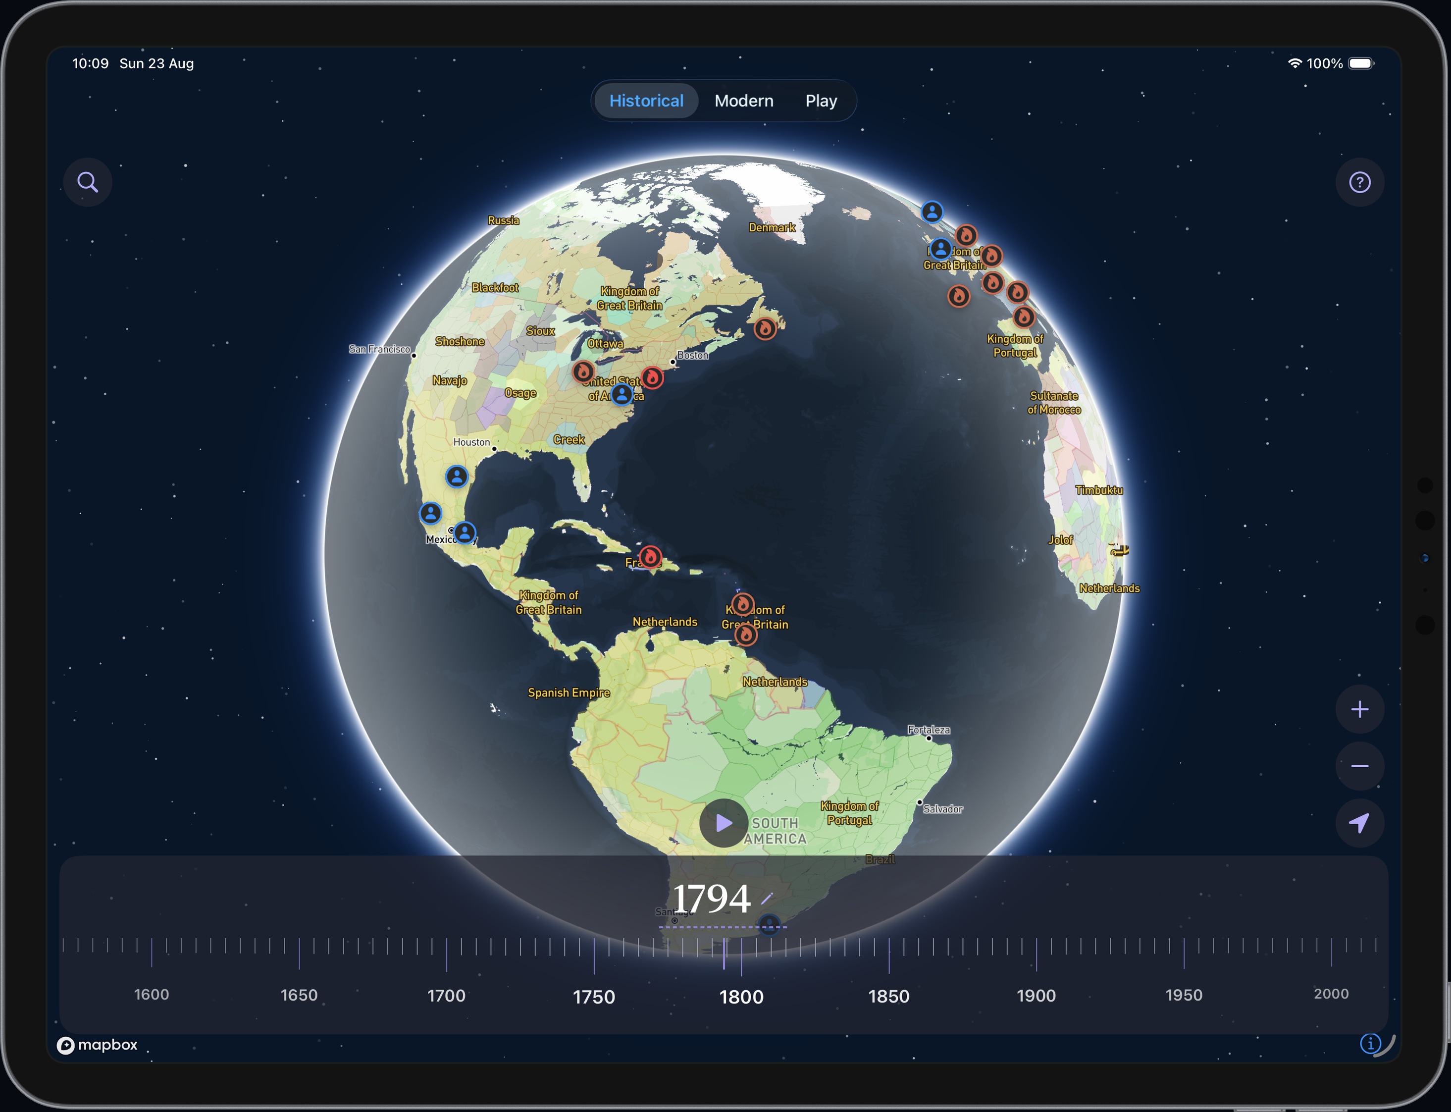The width and height of the screenshot is (1451, 1112).
Task: Tap the Creek territory label
Action: [569, 439]
